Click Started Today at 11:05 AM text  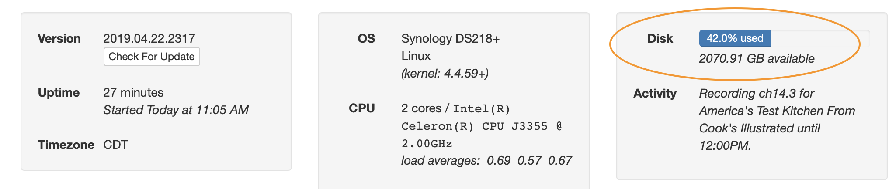[176, 110]
